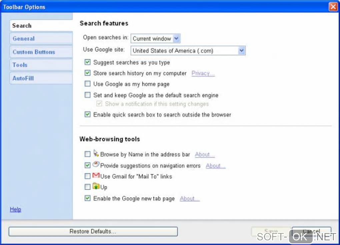Enable Use Google as my home page

point(87,84)
